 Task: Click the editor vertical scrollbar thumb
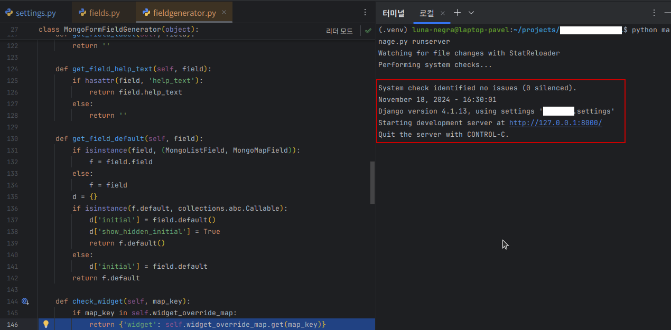(x=372, y=182)
